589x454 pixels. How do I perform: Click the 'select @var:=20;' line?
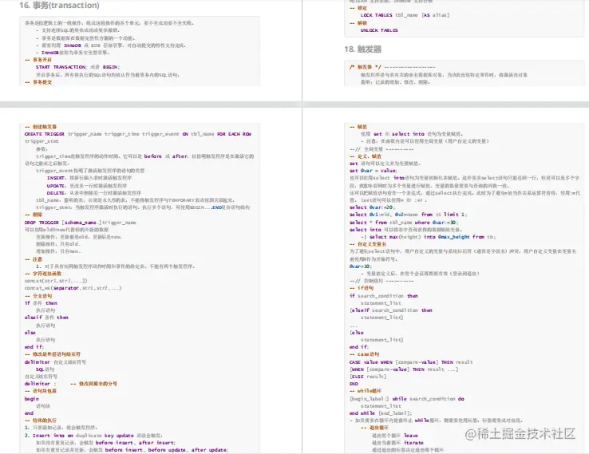click(x=372, y=207)
